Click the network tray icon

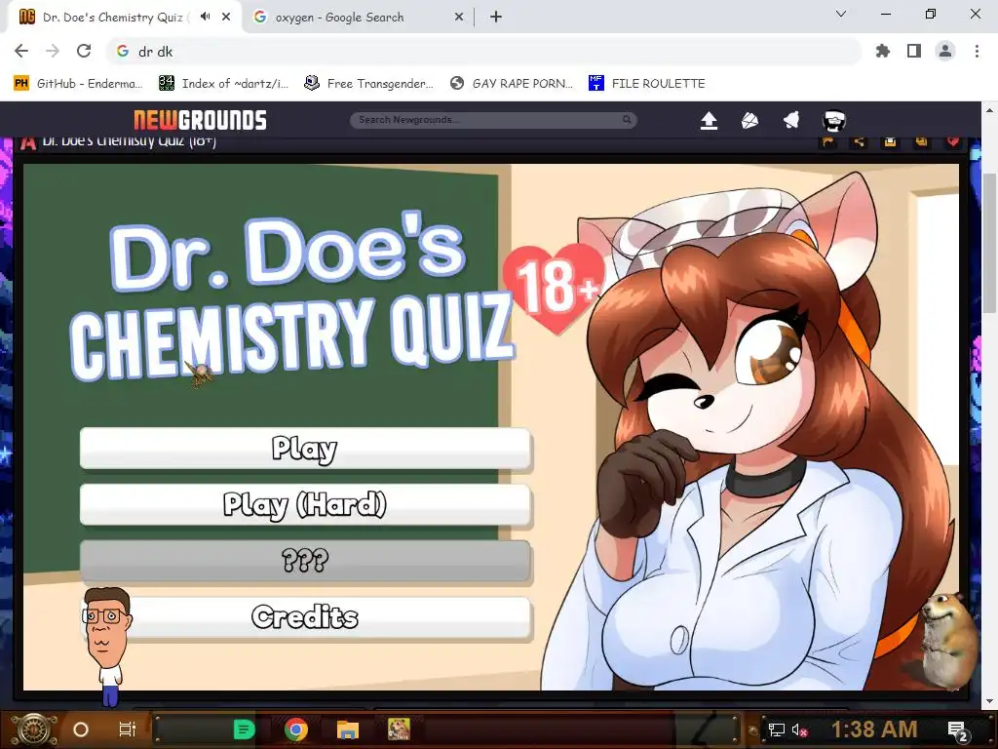click(x=776, y=729)
